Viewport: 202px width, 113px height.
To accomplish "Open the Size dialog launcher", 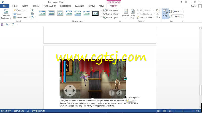I will pyautogui.click(x=183, y=21).
